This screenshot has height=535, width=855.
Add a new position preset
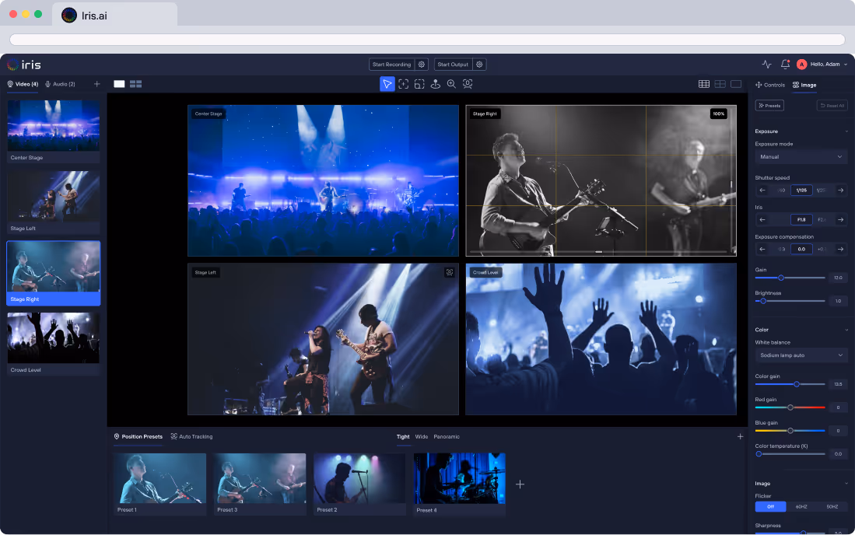[x=520, y=484]
